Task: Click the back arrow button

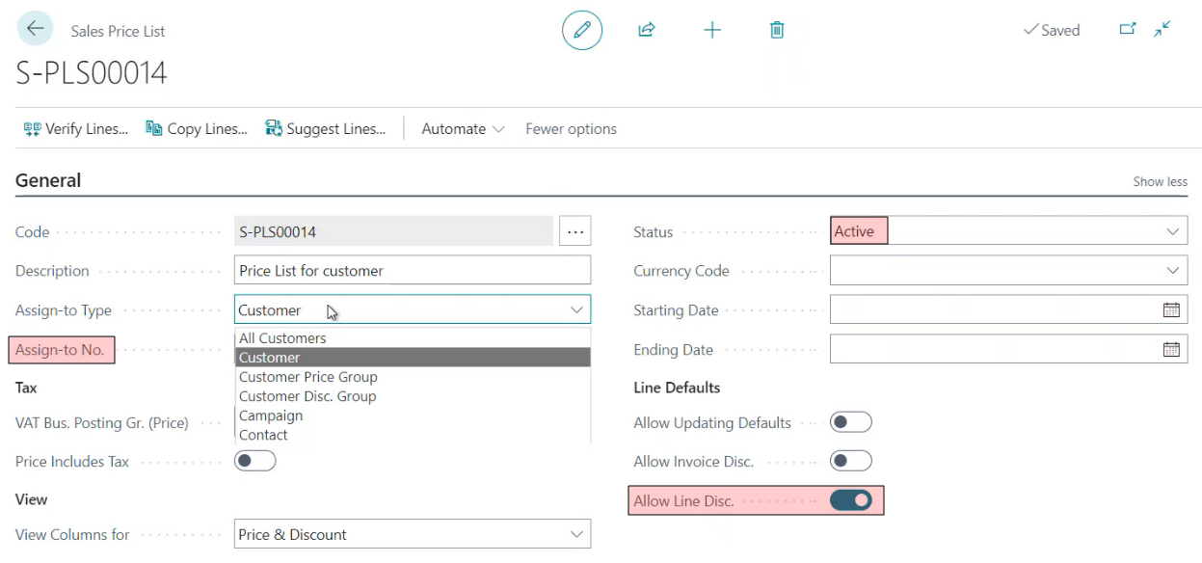Action: click(36, 29)
